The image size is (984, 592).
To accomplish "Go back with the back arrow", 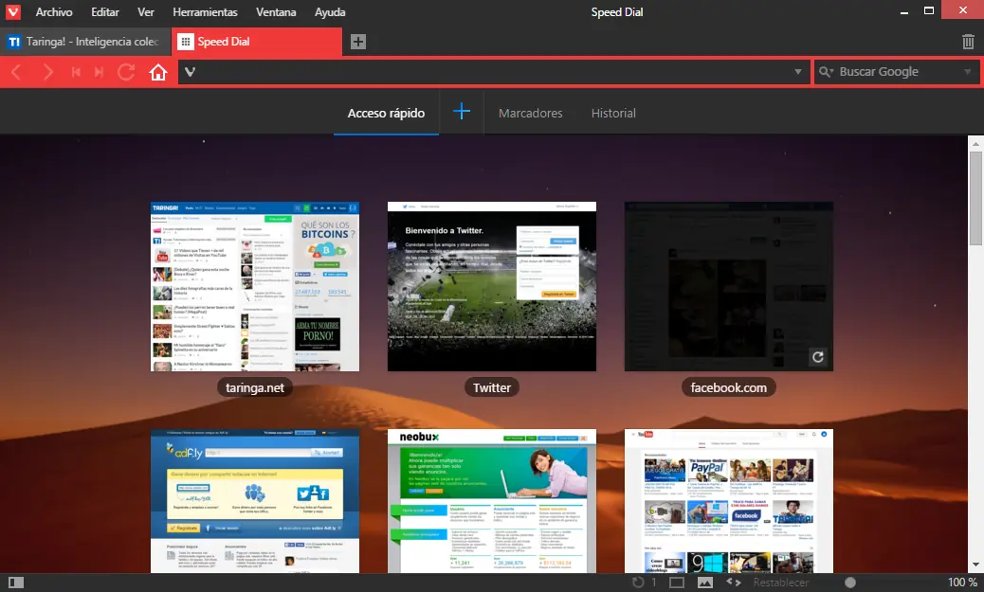I will (x=17, y=72).
